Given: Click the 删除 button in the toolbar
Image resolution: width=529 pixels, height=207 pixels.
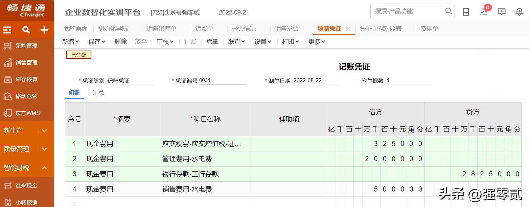Looking at the screenshot, I should pyautogui.click(x=120, y=41).
